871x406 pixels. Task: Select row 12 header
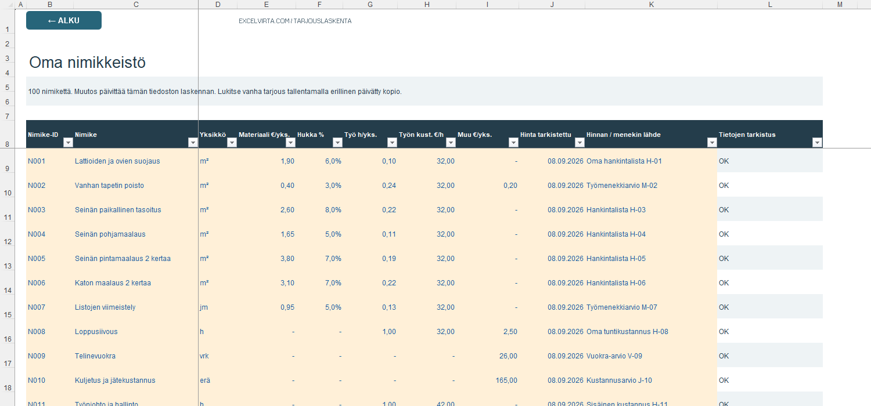pyautogui.click(x=7, y=234)
